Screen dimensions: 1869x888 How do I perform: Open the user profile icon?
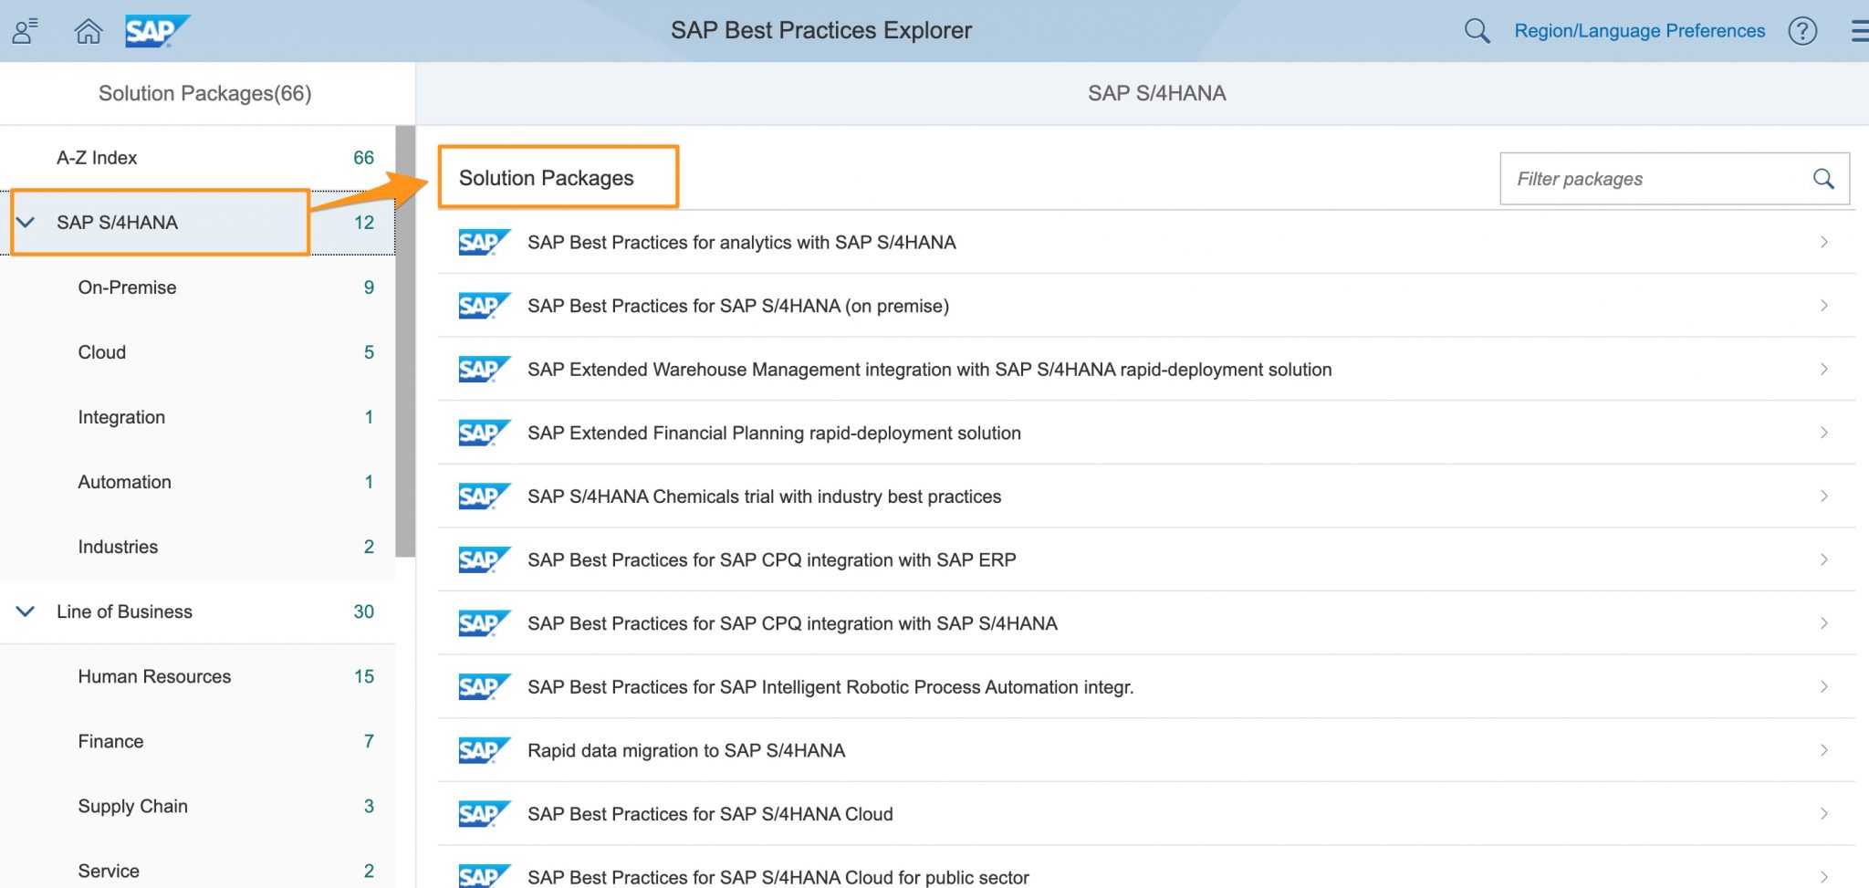click(x=23, y=30)
